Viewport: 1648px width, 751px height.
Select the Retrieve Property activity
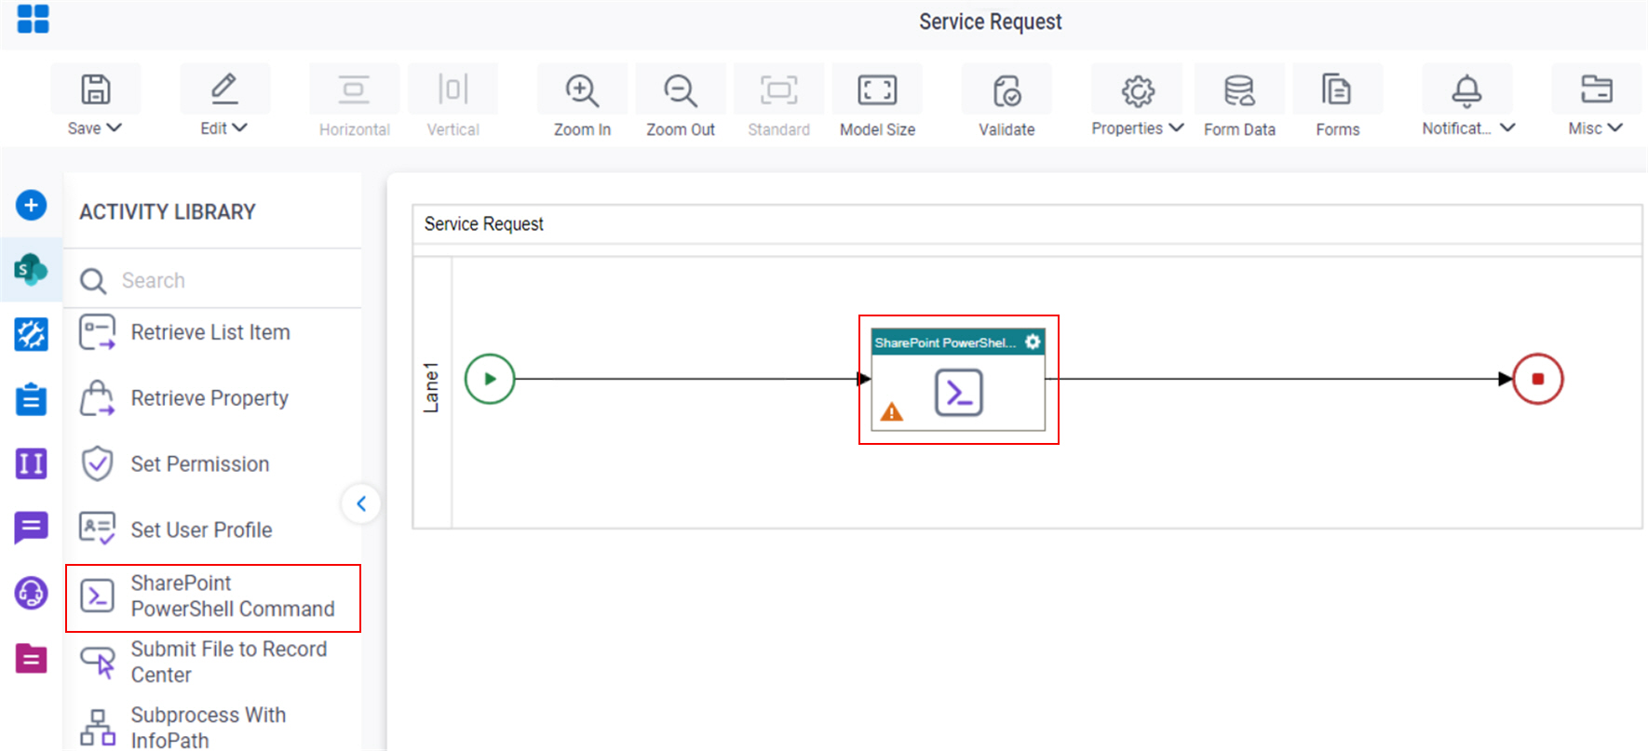point(213,398)
